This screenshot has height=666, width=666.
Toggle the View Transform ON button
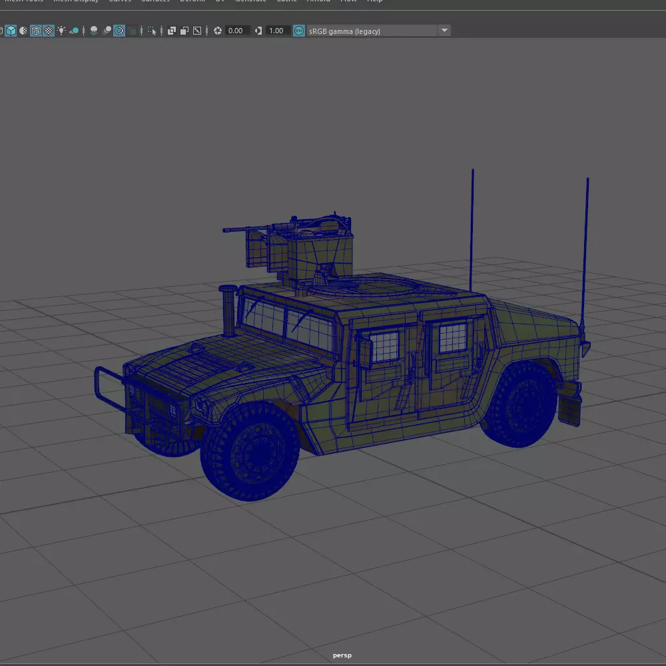click(299, 31)
